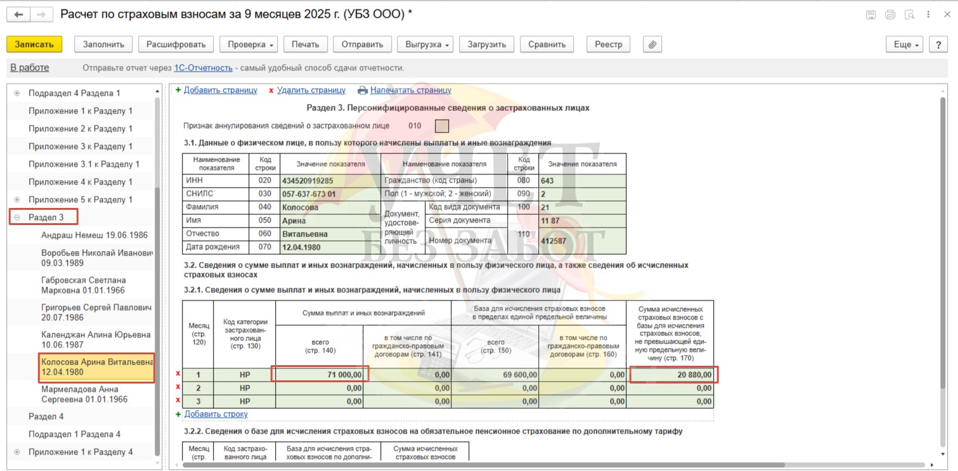Click the help question mark button

click(x=938, y=44)
